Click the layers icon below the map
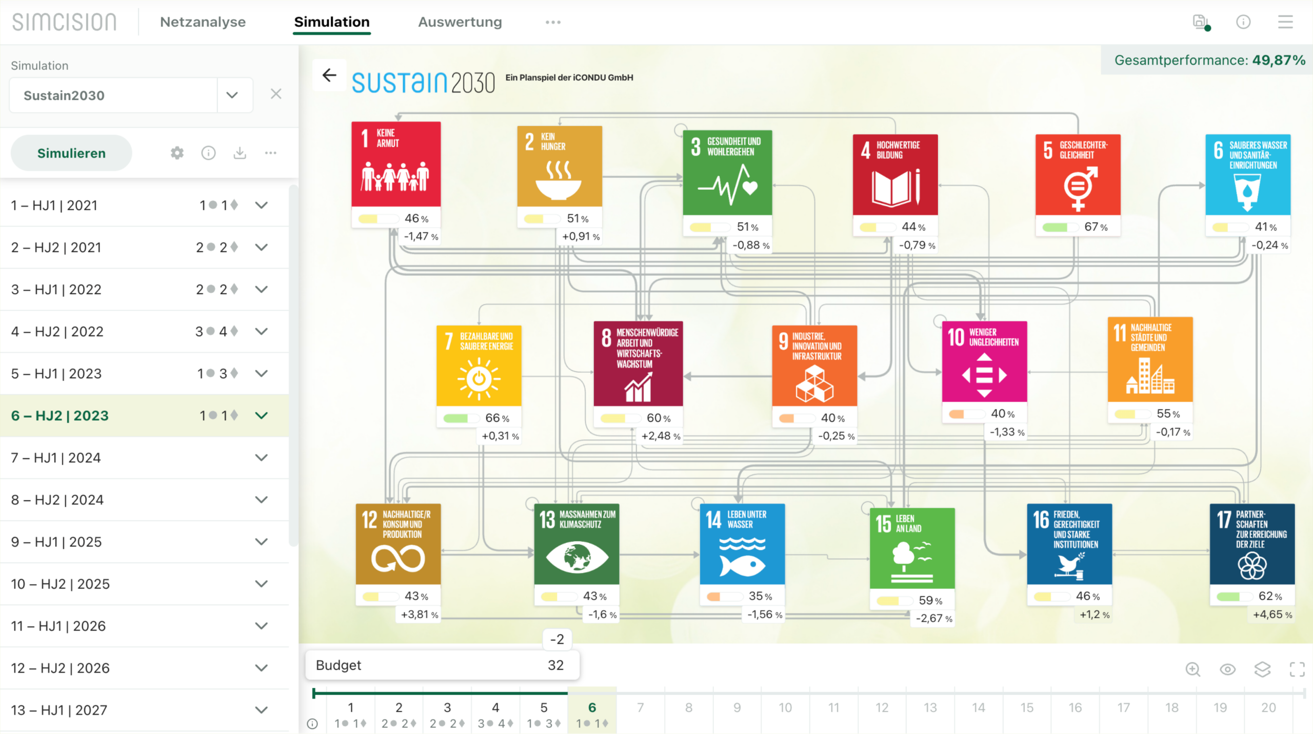1313x734 pixels. coord(1262,669)
